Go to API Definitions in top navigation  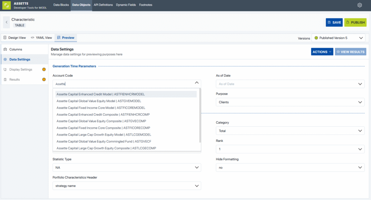(103, 5)
